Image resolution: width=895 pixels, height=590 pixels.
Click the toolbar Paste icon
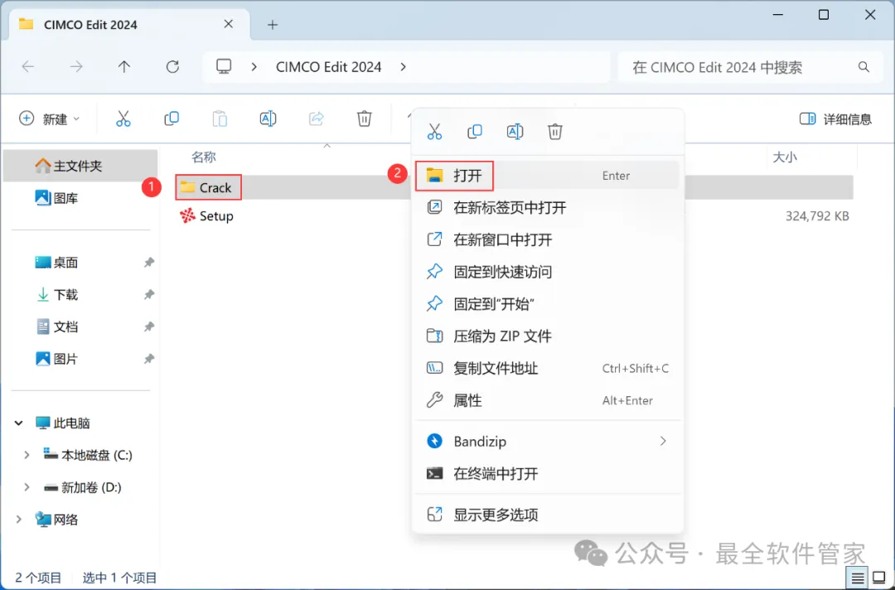coord(220,118)
